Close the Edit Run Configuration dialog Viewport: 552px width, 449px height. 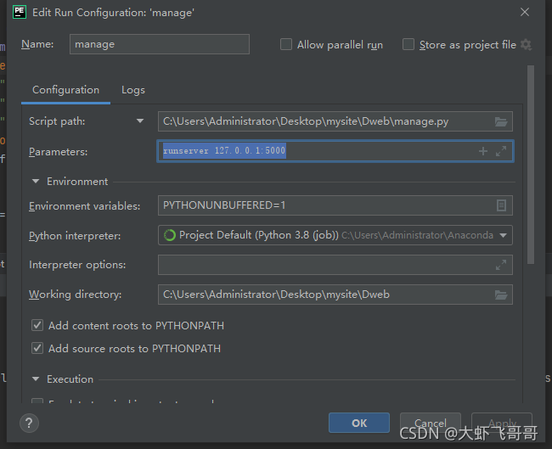[525, 13]
